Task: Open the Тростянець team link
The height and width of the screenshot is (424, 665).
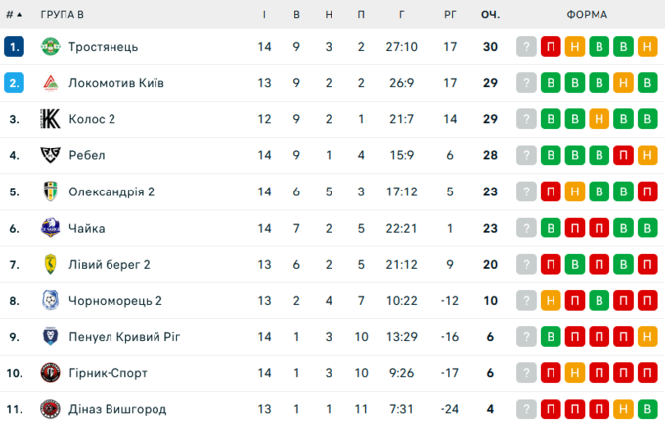Action: tap(103, 47)
